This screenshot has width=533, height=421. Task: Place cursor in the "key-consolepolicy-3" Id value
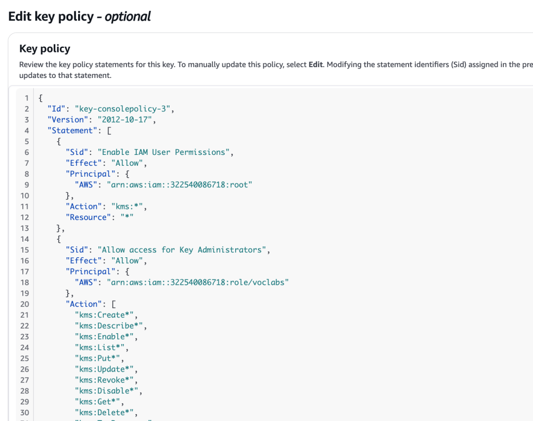123,109
